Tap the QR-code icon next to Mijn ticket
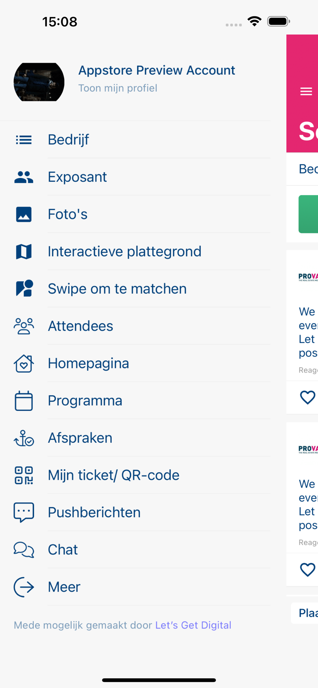The width and height of the screenshot is (318, 688). (24, 475)
